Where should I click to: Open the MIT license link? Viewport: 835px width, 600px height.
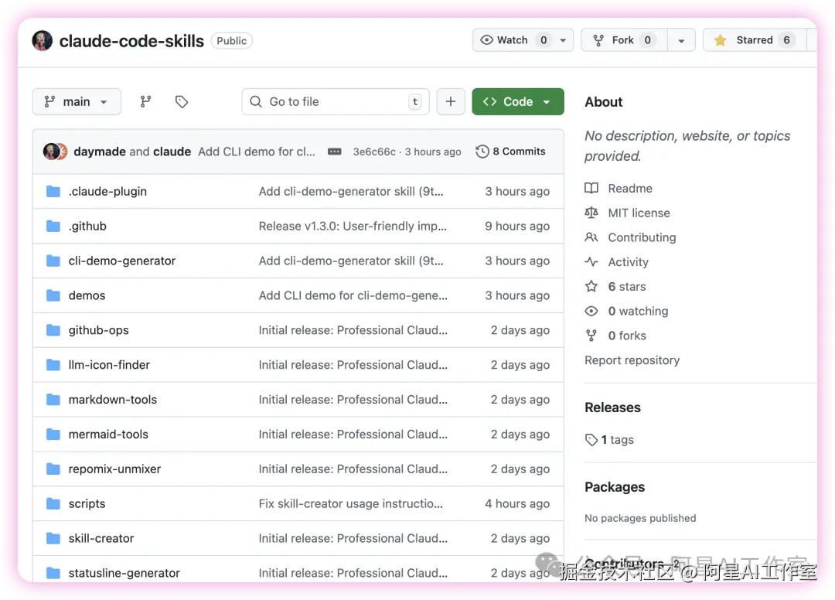pos(639,213)
